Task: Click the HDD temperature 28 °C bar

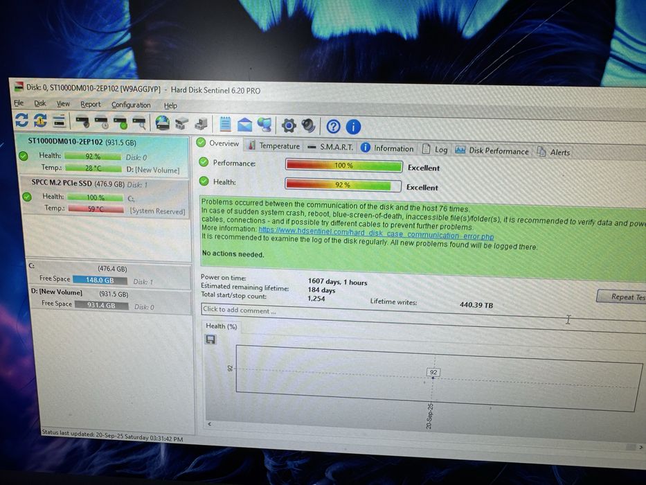Action: pyautogui.click(x=93, y=168)
